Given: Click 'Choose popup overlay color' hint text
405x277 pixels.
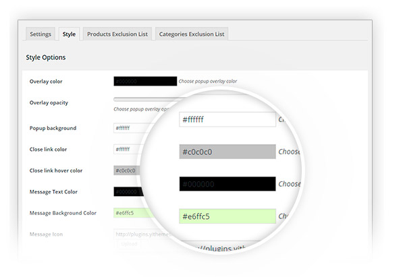Looking at the screenshot, I should coord(208,82).
